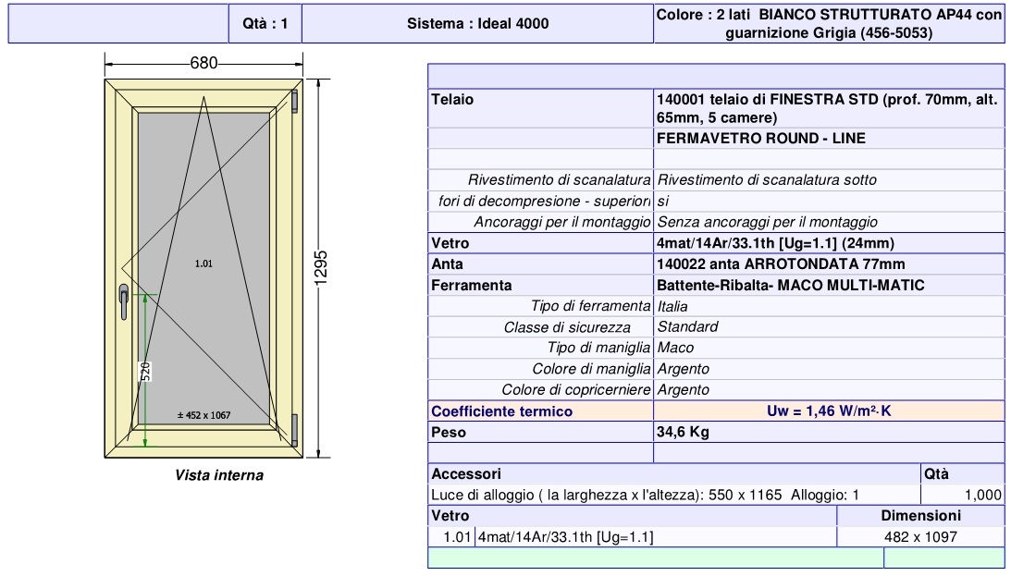1011x576 pixels.
Task: Click Ancoraggi per il montaggio label
Action: coord(562,222)
